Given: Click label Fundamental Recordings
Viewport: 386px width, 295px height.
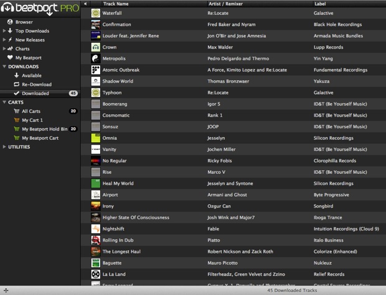Looking at the screenshot, I should 341,70.
